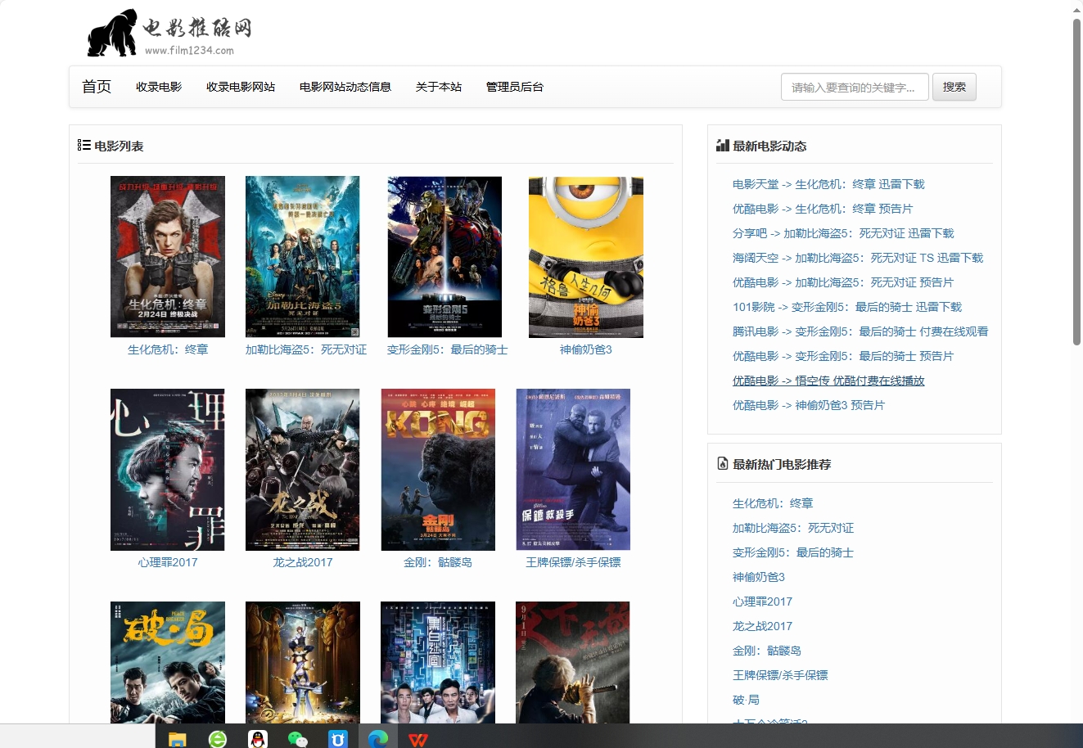This screenshot has width=1083, height=748.
Task: Click the bar-chart icon next to 最新电影动态
Action: tap(722, 145)
